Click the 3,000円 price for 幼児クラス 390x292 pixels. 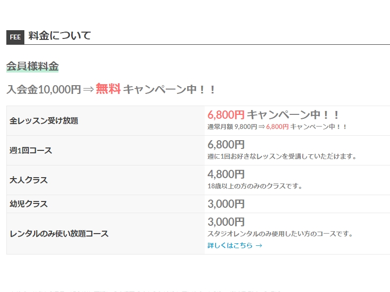[x=226, y=204]
